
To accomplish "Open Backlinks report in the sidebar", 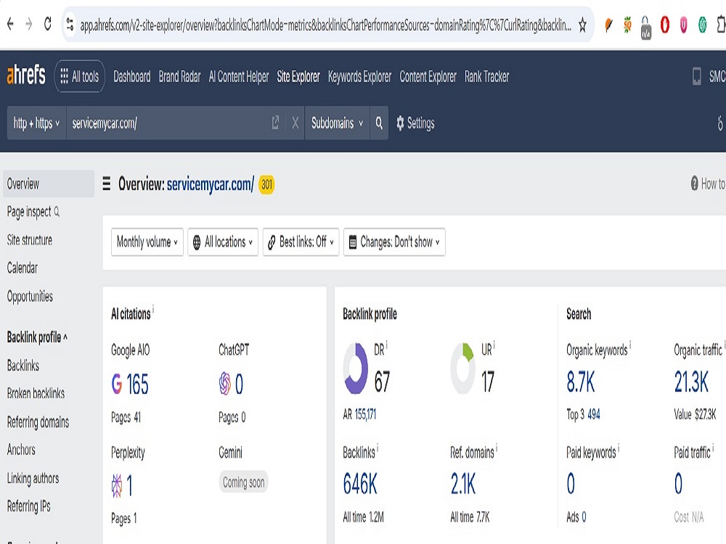I will coord(23,366).
